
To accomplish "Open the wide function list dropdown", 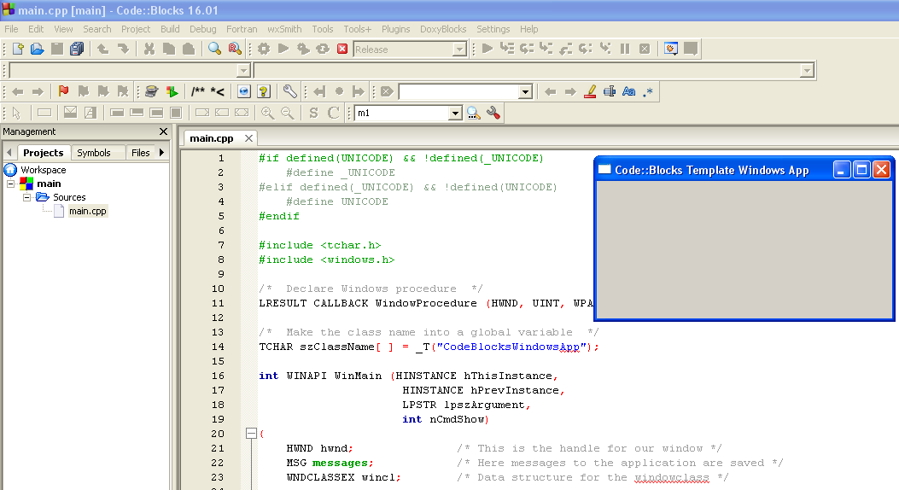I will (807, 71).
